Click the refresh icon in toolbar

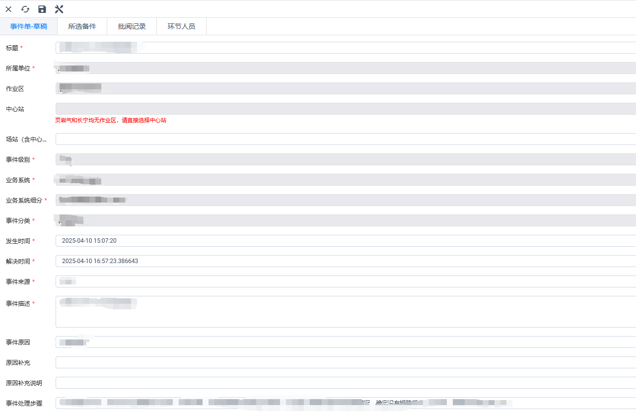(25, 9)
